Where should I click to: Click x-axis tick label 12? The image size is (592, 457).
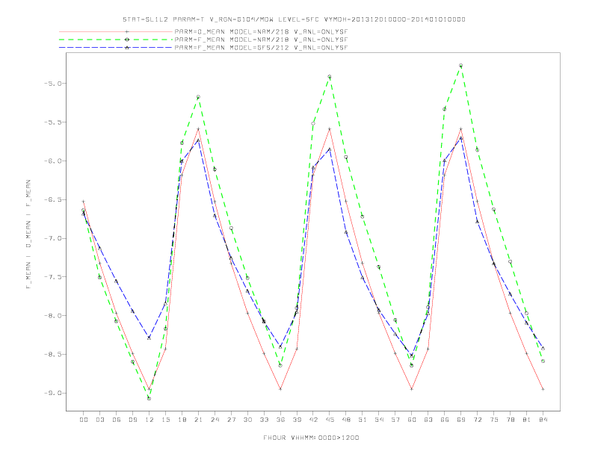pos(149,420)
